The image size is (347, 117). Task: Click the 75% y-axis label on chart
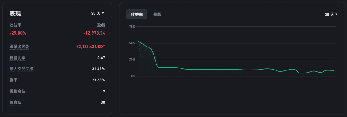click(132, 27)
